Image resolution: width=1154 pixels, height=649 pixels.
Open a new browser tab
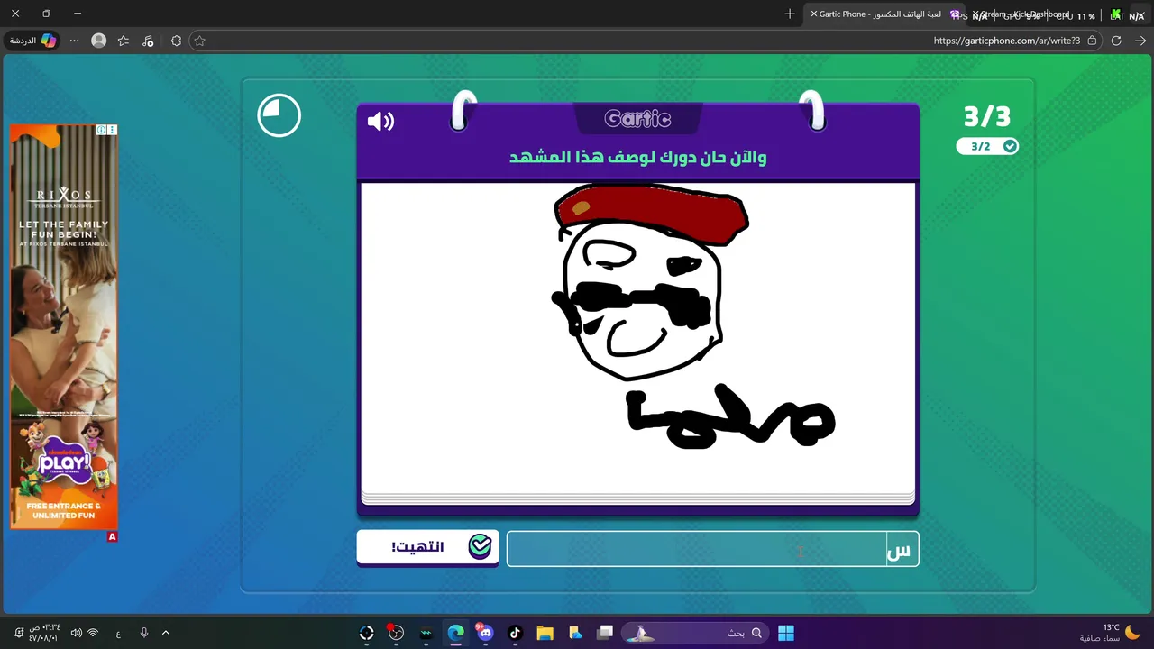(x=790, y=14)
